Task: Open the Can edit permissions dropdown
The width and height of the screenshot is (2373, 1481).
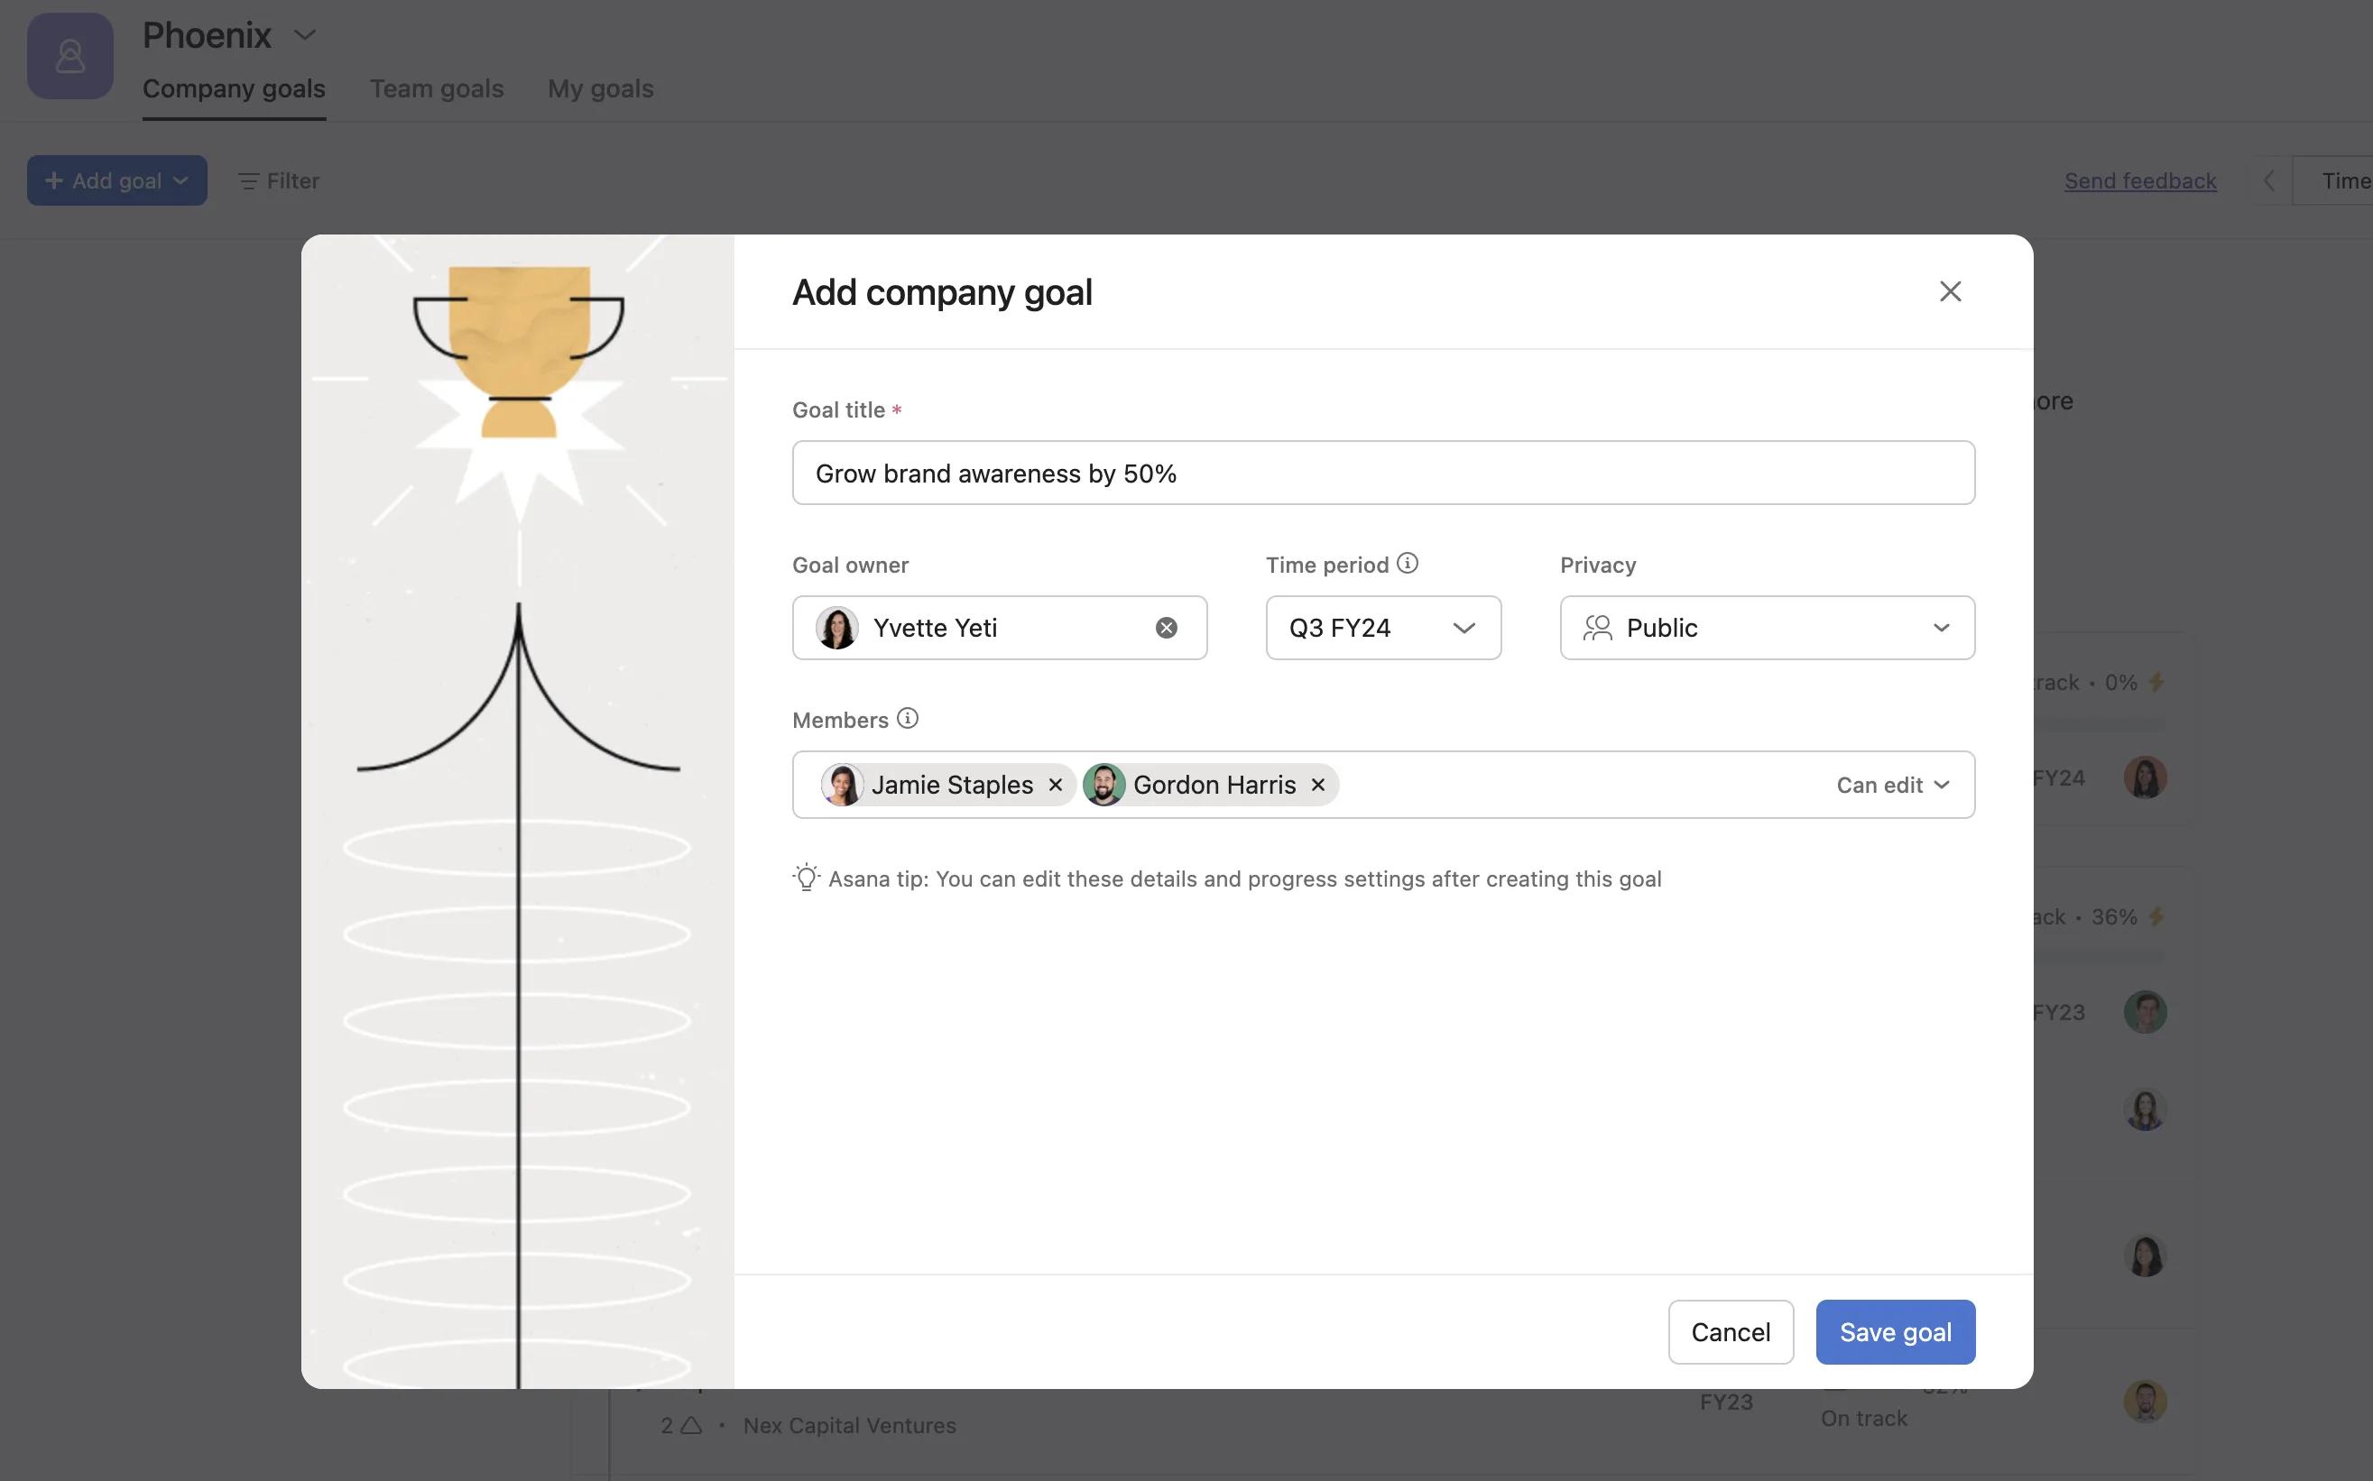Action: (x=1892, y=784)
